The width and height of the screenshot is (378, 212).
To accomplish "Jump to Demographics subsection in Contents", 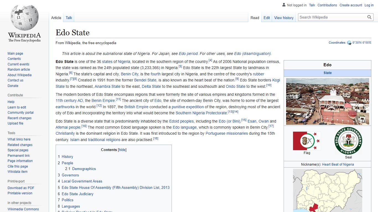I will click(x=84, y=169).
